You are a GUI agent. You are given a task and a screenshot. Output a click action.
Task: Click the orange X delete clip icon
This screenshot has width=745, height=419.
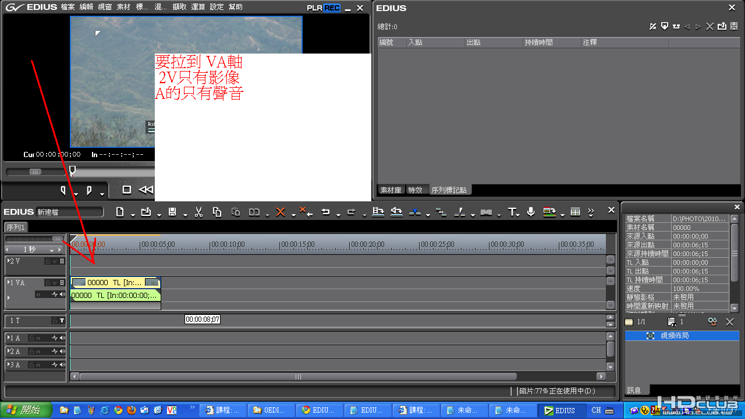click(x=280, y=212)
